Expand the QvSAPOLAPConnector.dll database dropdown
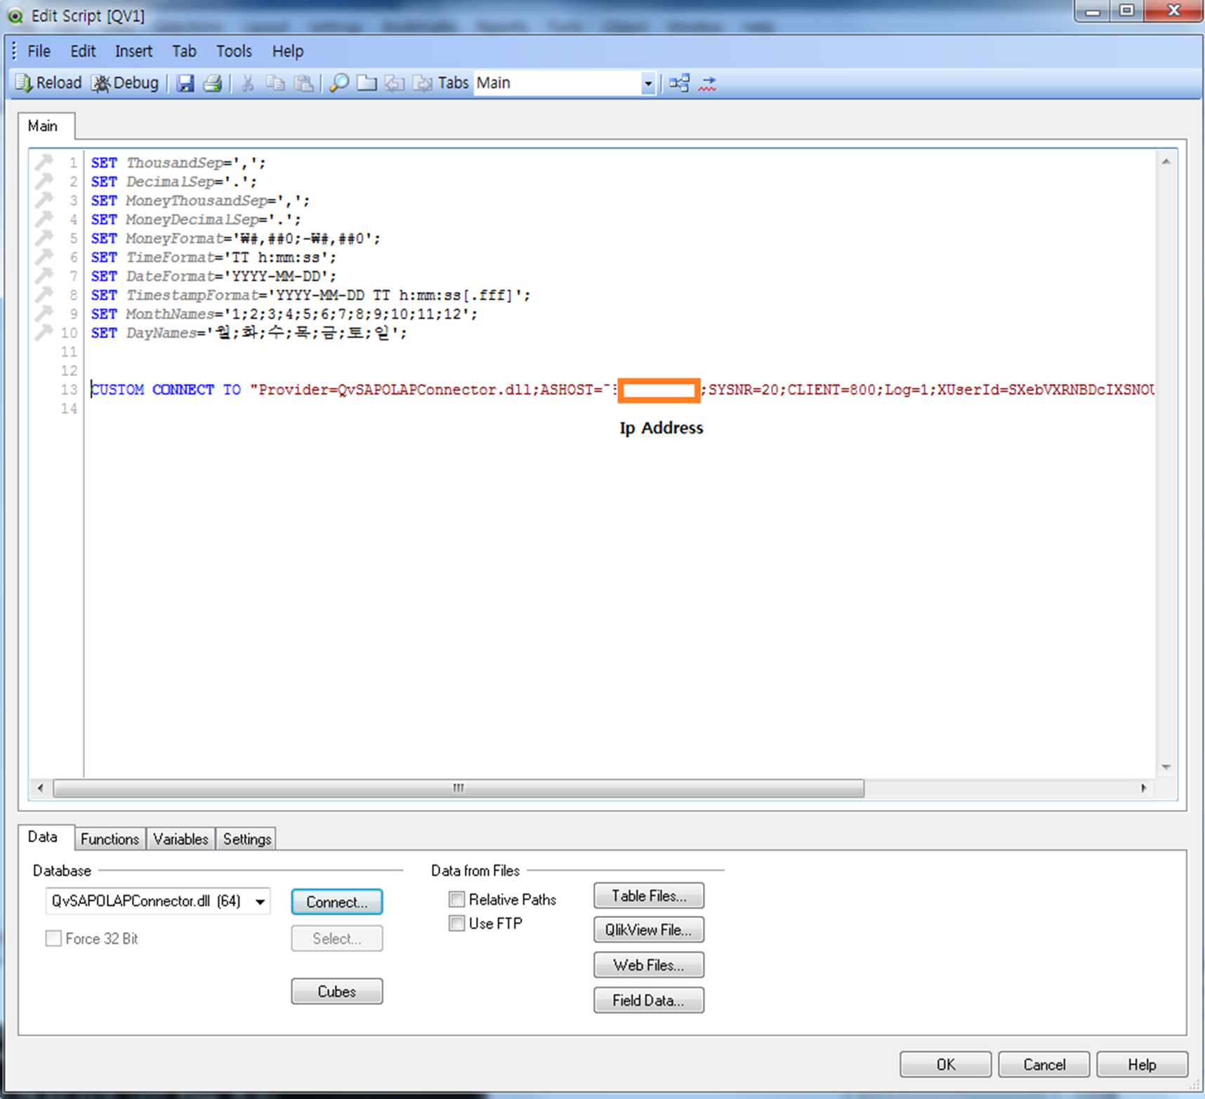 [260, 902]
